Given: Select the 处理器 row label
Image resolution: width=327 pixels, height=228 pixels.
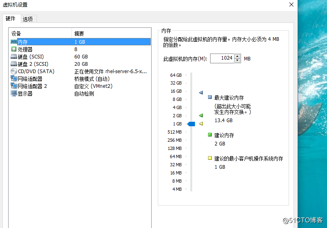Looking at the screenshot, I should [25, 49].
